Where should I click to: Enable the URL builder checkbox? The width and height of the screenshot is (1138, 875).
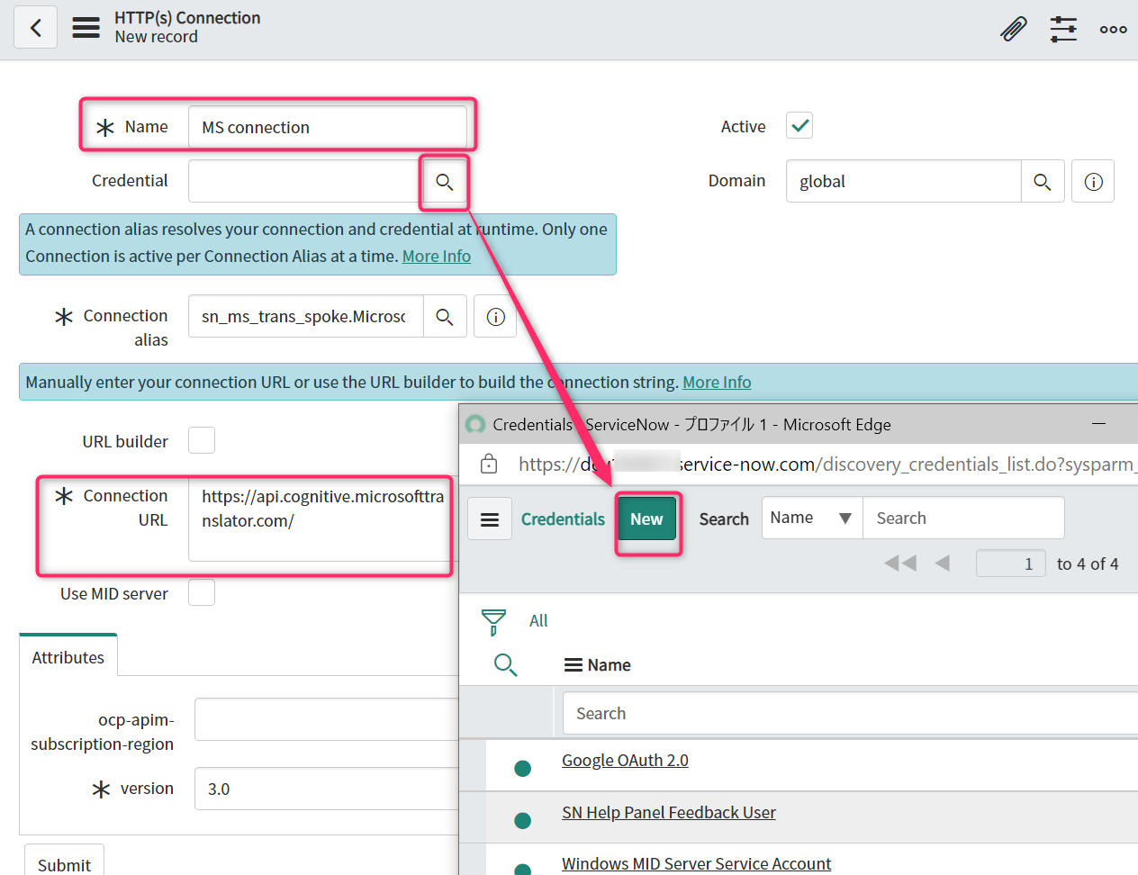click(x=201, y=440)
